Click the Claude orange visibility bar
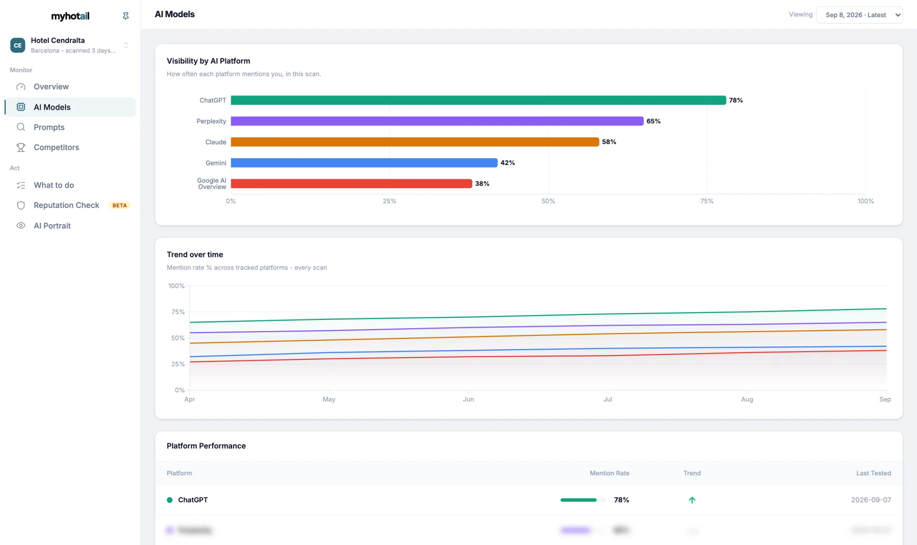The image size is (917, 545). pos(415,142)
